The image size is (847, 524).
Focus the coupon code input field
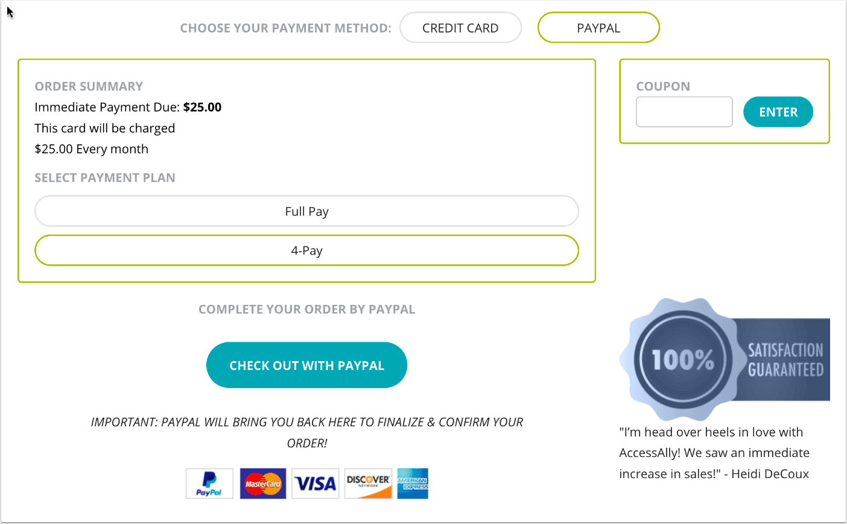tap(684, 112)
